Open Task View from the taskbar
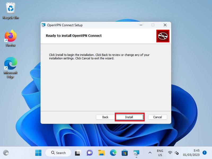 [78, 153]
